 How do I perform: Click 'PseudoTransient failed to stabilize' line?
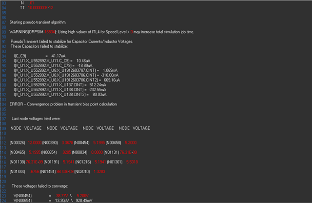[x=72, y=41]
